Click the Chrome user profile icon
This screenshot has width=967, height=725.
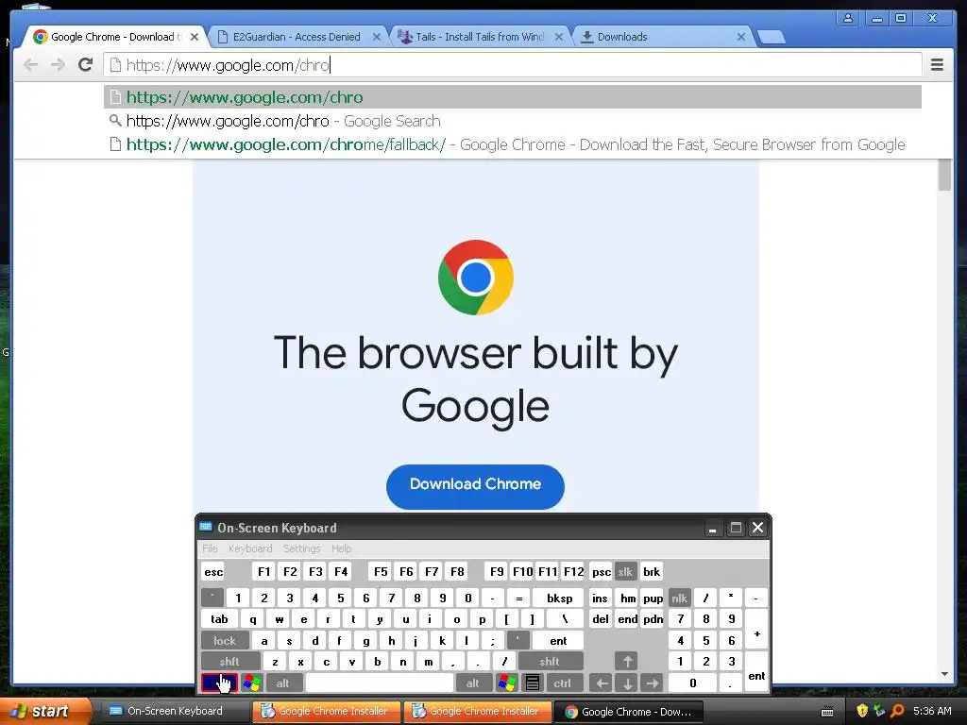848,18
